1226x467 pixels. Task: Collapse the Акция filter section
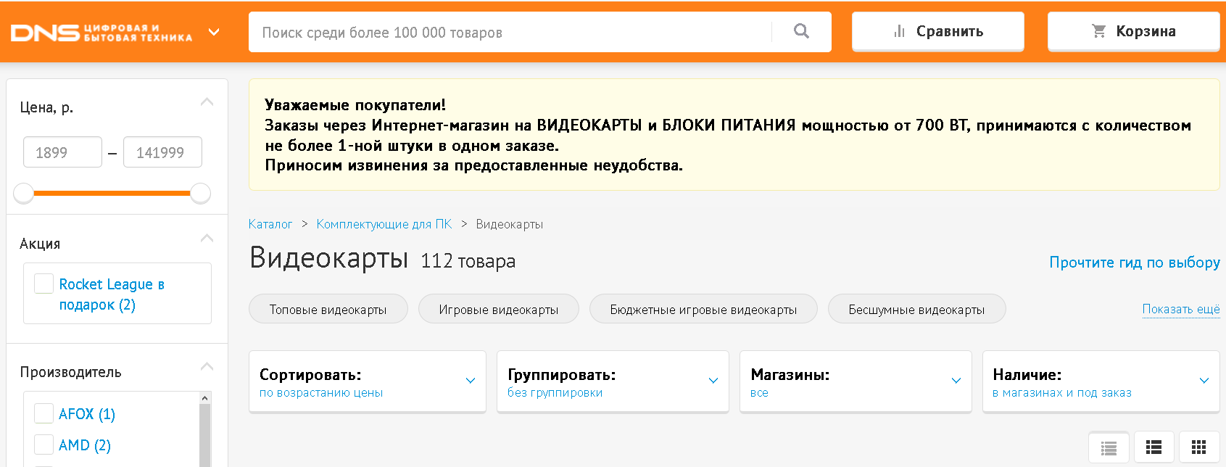coord(207,239)
